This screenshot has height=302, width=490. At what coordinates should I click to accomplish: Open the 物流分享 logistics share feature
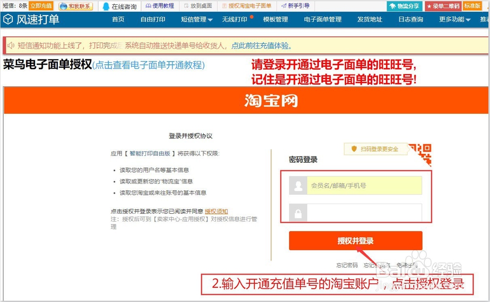click(x=404, y=5)
